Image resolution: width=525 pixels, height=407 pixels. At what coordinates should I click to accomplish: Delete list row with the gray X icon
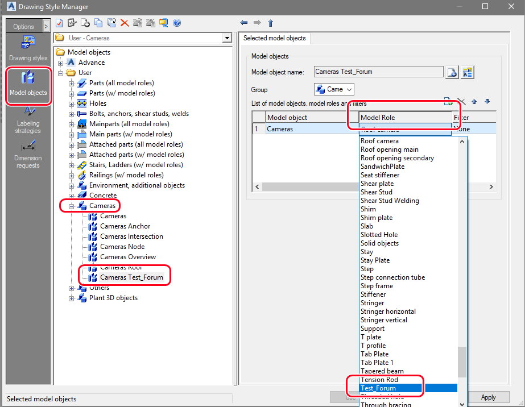[x=461, y=101]
